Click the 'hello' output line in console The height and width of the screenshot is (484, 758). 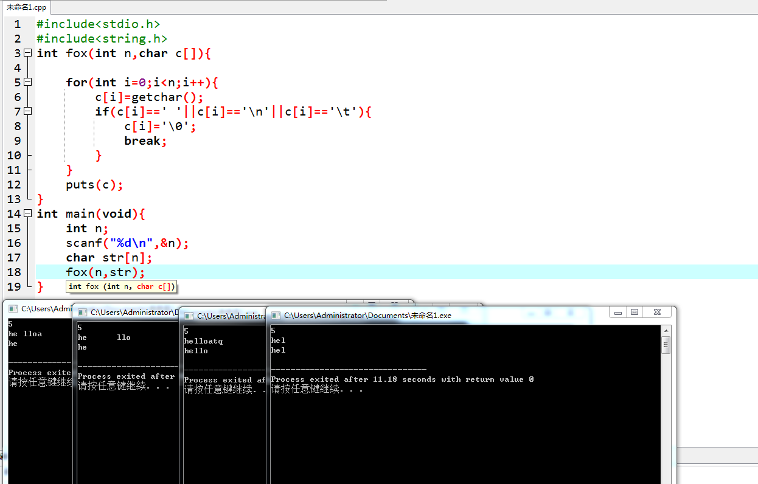tap(196, 351)
